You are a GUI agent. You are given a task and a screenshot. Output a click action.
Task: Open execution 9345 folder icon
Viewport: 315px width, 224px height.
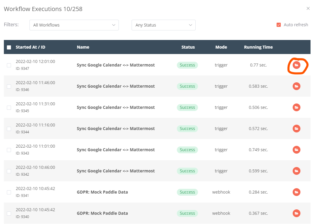[x=296, y=107]
